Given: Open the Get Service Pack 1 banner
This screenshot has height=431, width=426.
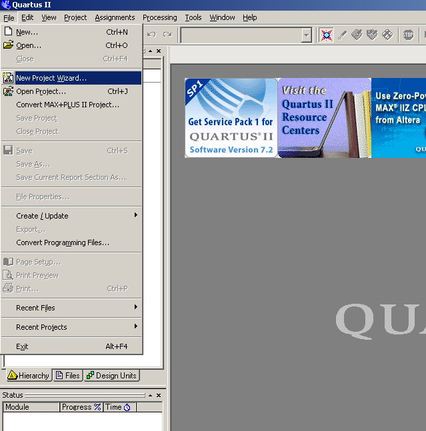Looking at the screenshot, I should click(231, 118).
